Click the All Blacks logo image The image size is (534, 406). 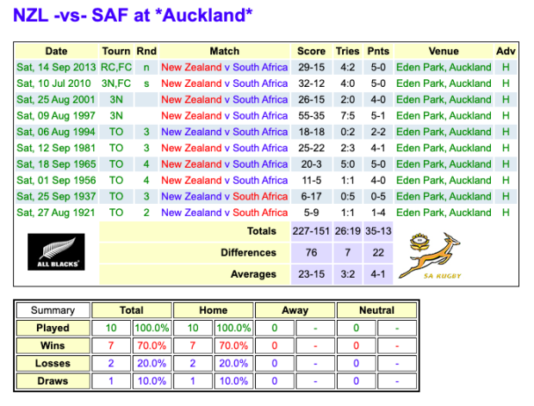coord(56,252)
